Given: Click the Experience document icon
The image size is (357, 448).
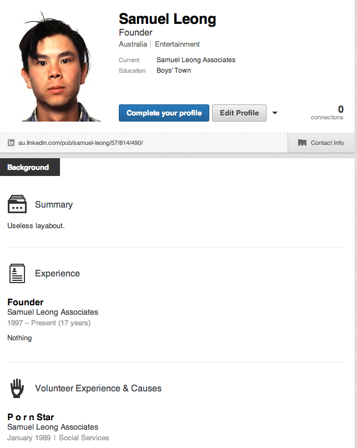Looking at the screenshot, I should [x=17, y=274].
